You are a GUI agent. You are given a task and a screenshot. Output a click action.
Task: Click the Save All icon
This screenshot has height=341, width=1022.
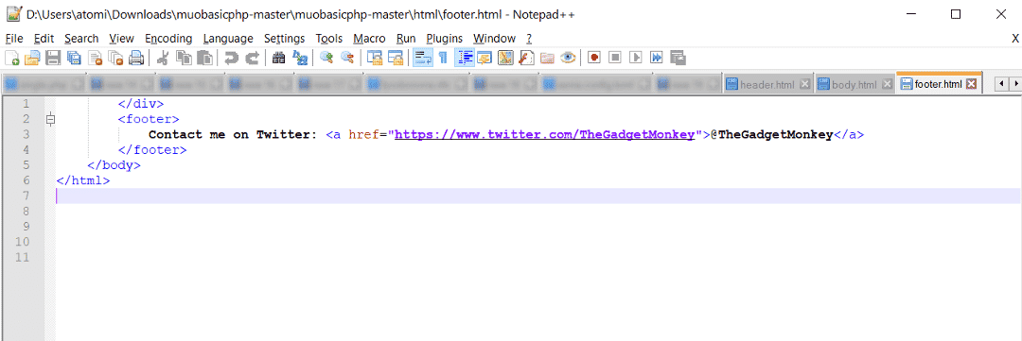(74, 58)
